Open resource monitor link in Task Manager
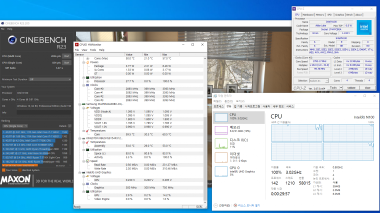Viewport: 380px width, 213px height. pos(249,205)
